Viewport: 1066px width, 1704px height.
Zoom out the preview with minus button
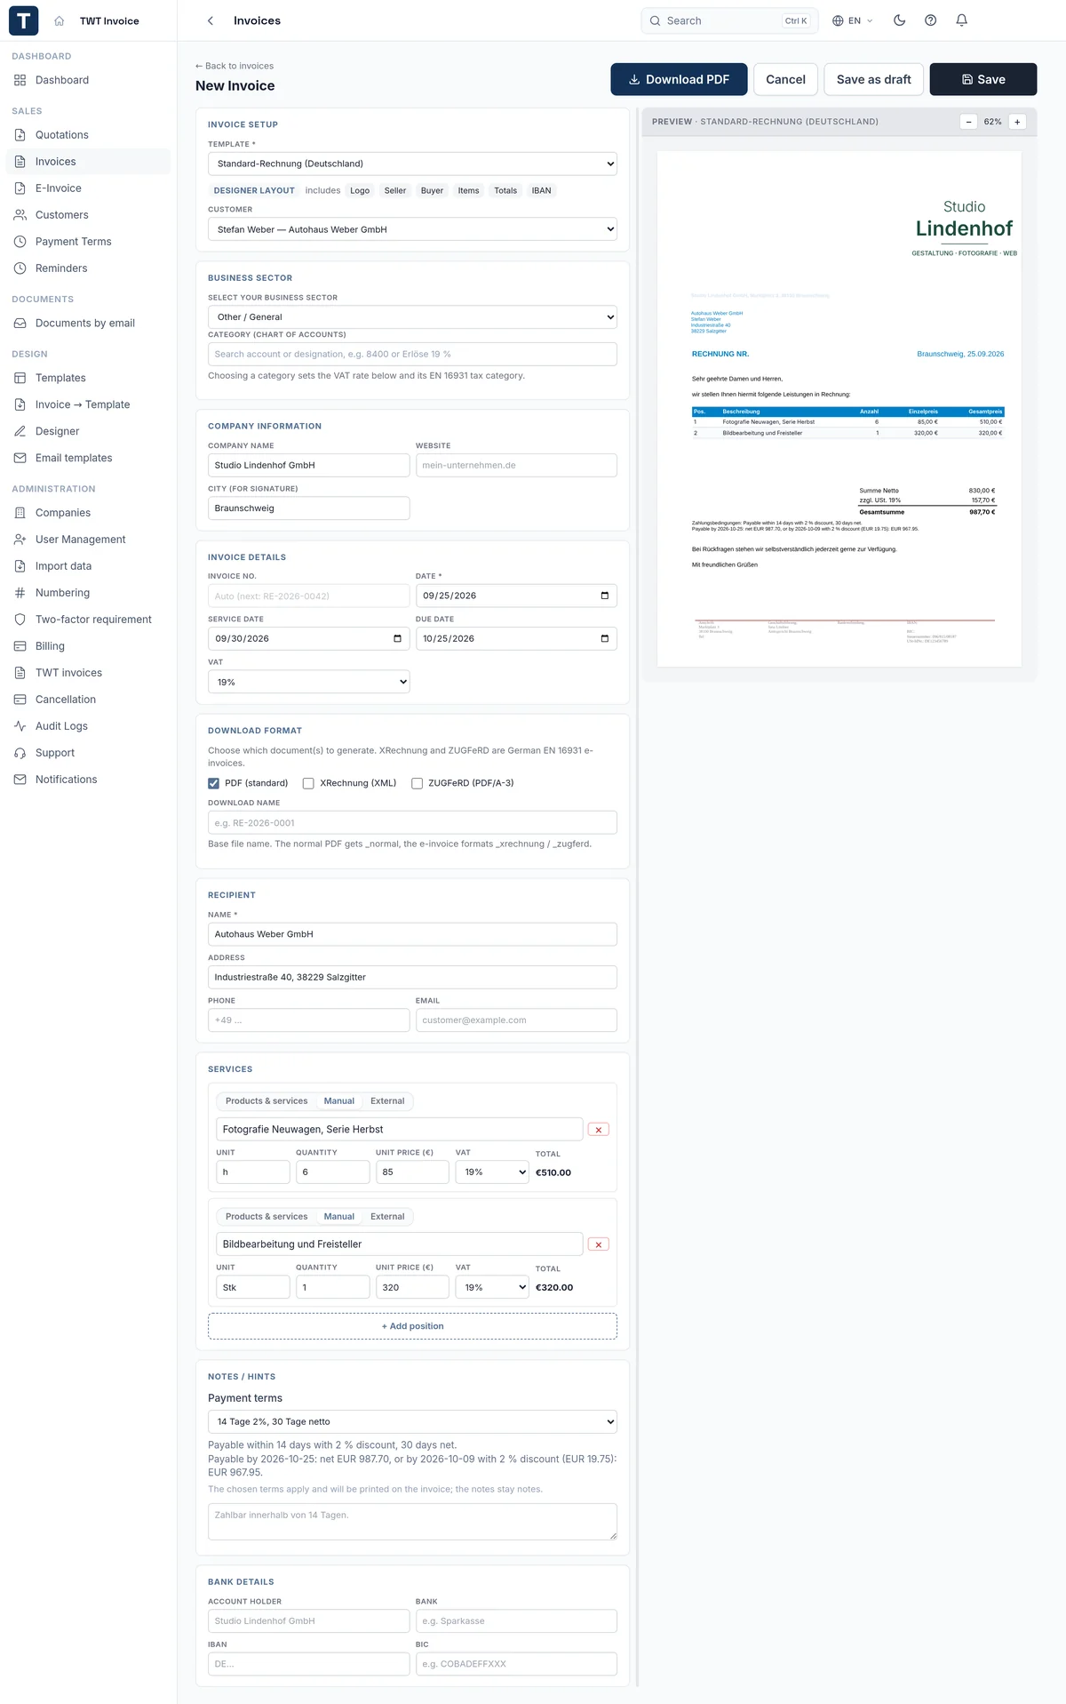tap(968, 122)
